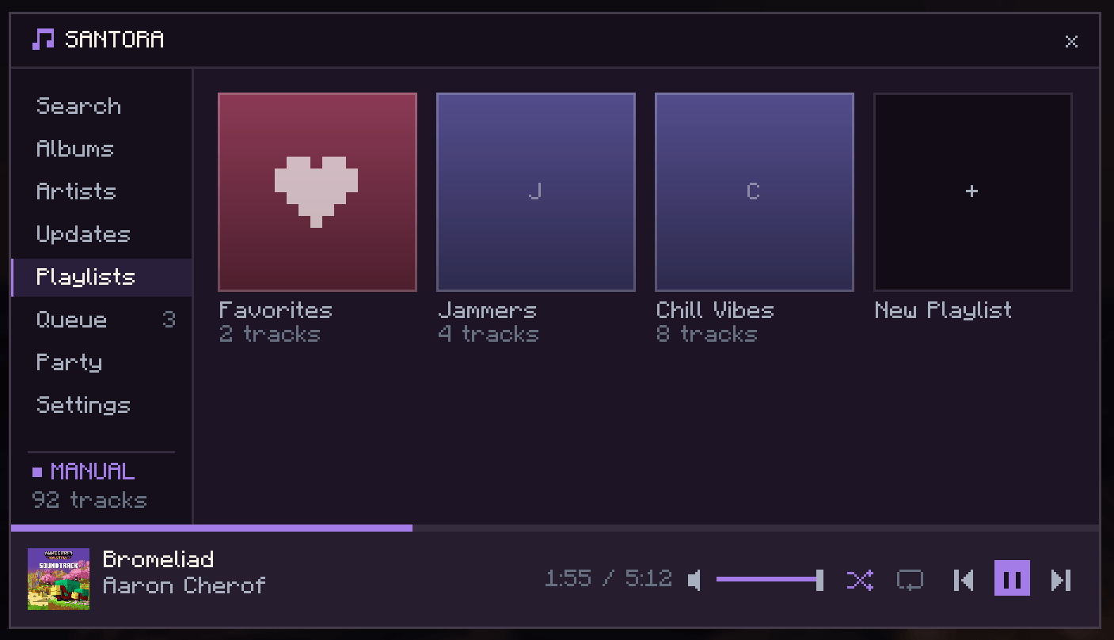Image resolution: width=1114 pixels, height=640 pixels.
Task: Click the MANUAL mode indicator
Action: 84,471
